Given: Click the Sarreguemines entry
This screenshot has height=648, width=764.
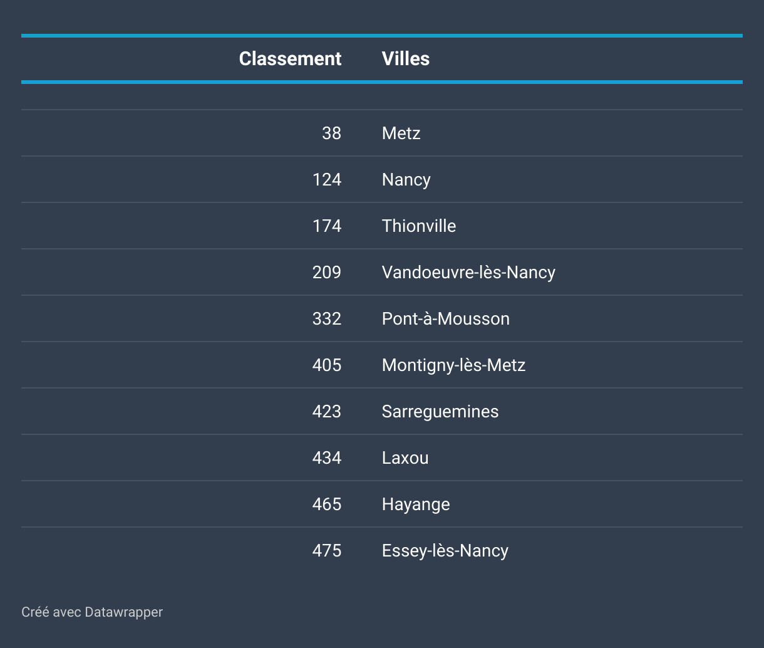Looking at the screenshot, I should click(440, 412).
